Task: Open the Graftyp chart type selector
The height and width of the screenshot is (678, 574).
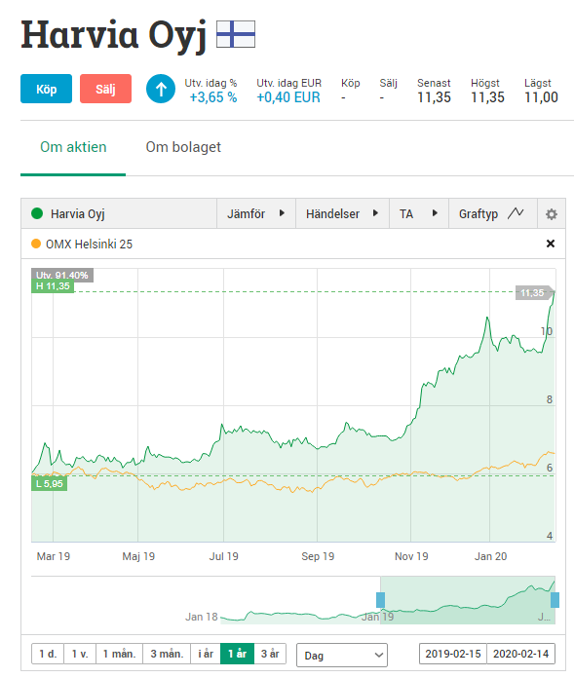Action: [x=493, y=213]
